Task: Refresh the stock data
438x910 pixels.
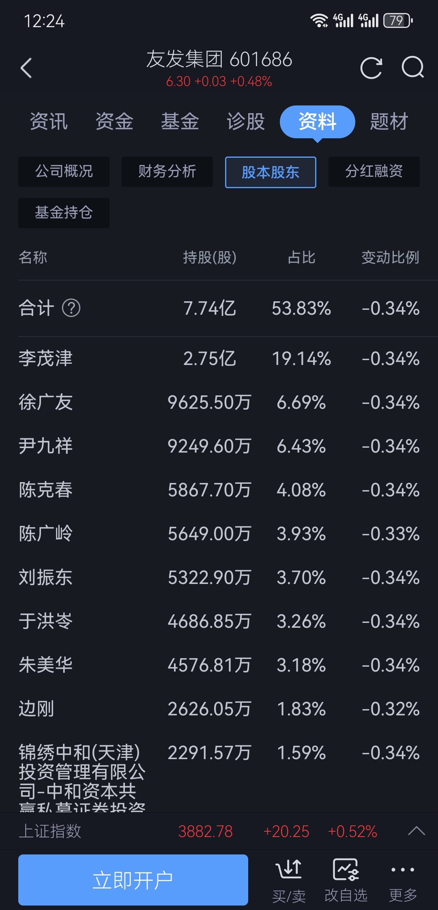Action: pos(371,68)
